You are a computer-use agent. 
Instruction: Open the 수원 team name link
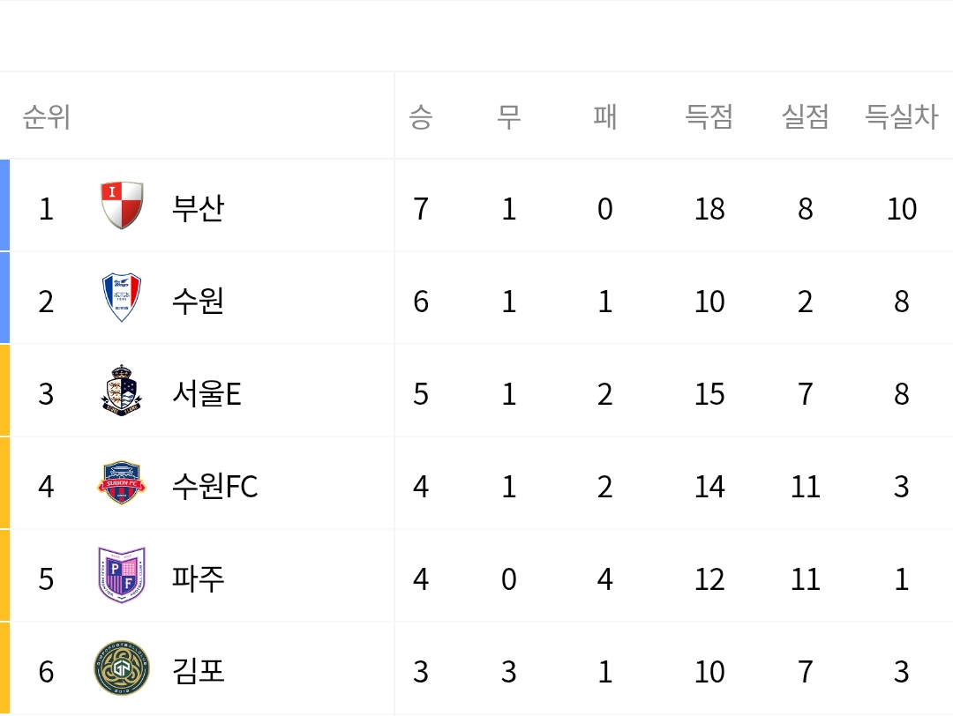[199, 302]
